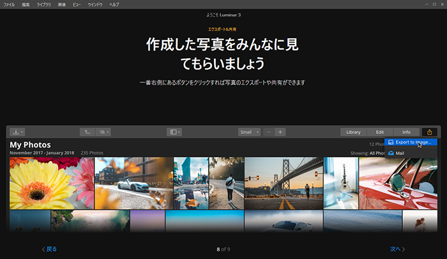Open the 画像 menu
This screenshot has height=259, width=447.
(62, 4)
